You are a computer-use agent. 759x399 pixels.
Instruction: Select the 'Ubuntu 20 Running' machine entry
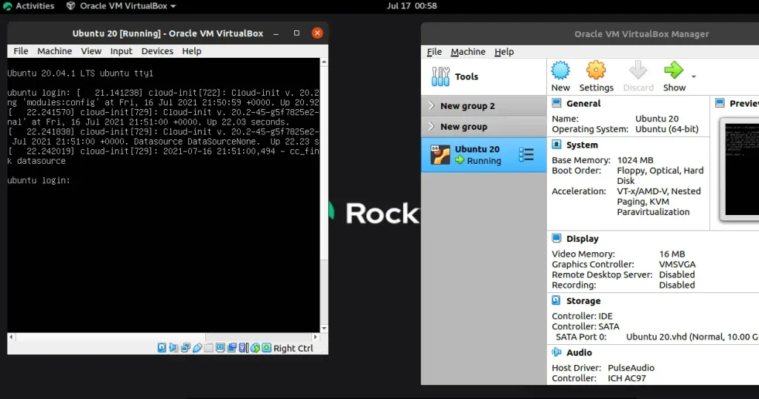(483, 155)
